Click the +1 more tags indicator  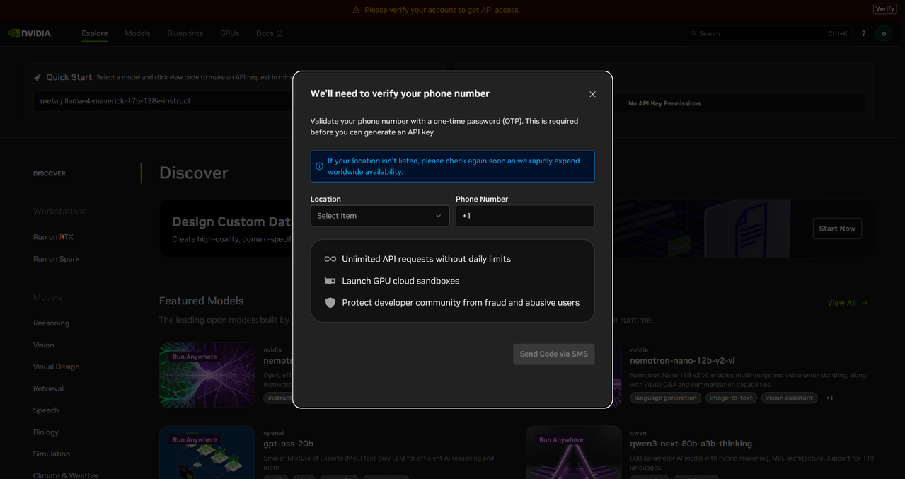(829, 398)
